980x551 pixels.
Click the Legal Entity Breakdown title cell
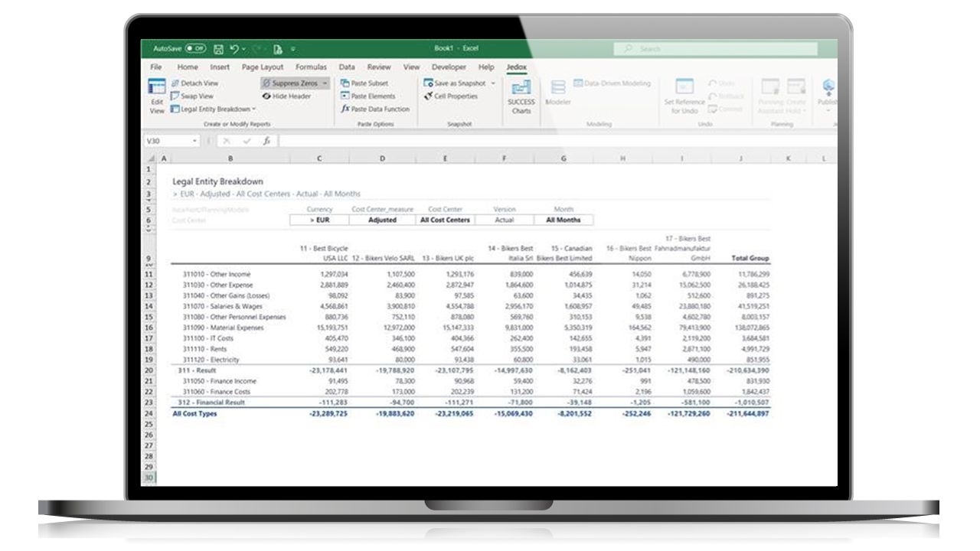point(218,181)
